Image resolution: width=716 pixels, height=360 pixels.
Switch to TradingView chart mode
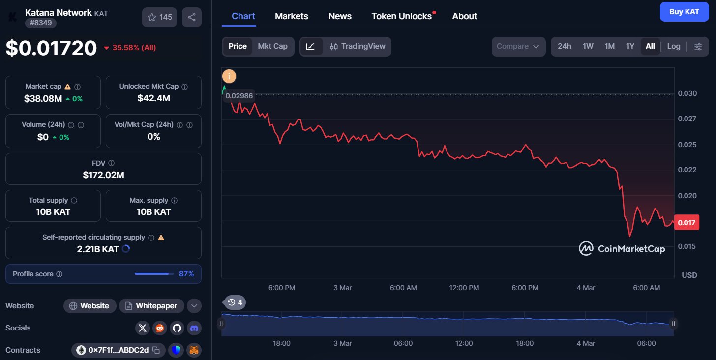click(358, 46)
